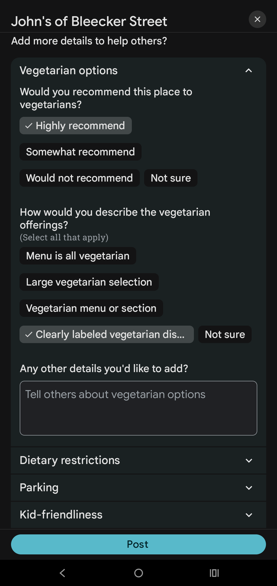
Task: Expand the Parking section
Action: (x=249, y=488)
